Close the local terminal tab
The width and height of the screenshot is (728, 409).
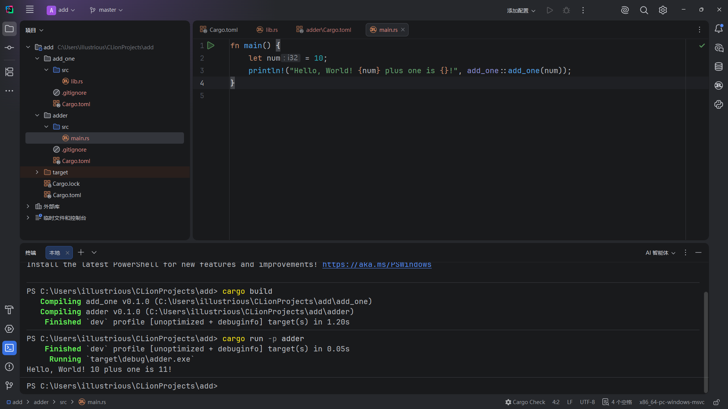pos(67,253)
